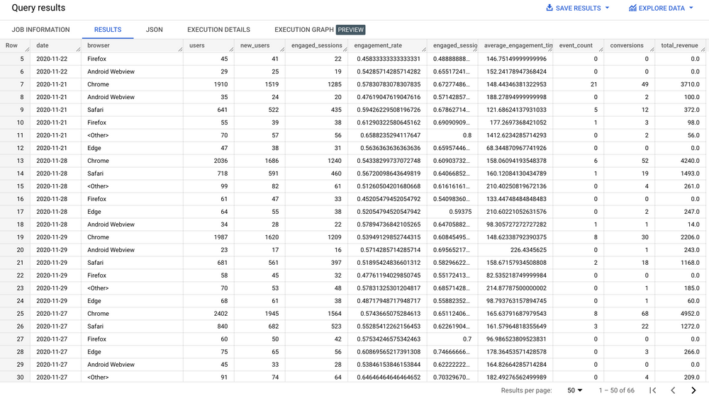Viewport: 709px width, 398px height.
Task: Click the date column header
Action: coord(43,45)
